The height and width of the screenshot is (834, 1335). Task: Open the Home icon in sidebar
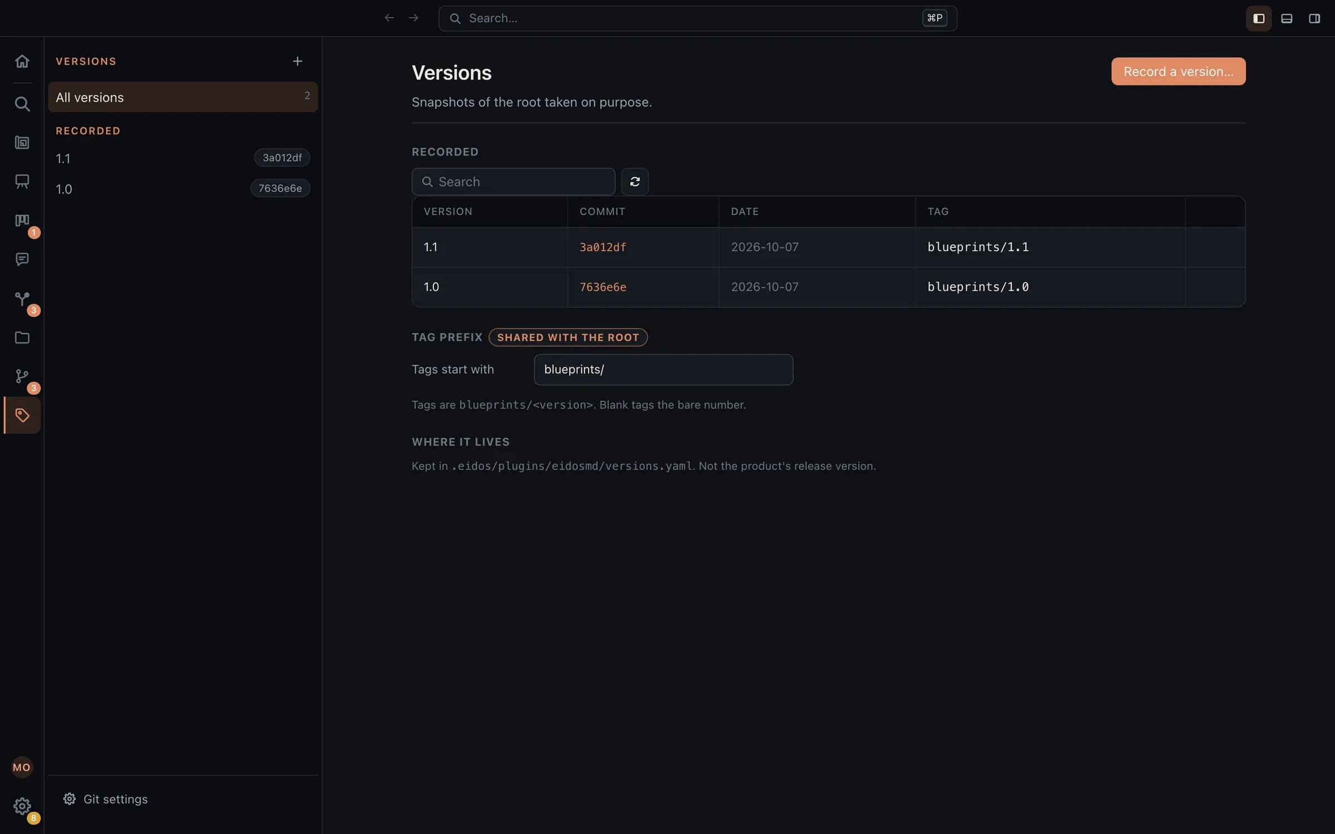pos(22,61)
